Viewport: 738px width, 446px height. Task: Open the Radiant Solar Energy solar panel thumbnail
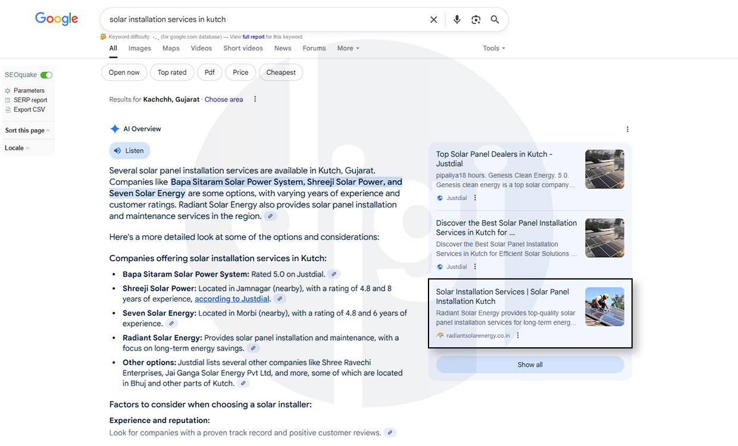click(604, 307)
